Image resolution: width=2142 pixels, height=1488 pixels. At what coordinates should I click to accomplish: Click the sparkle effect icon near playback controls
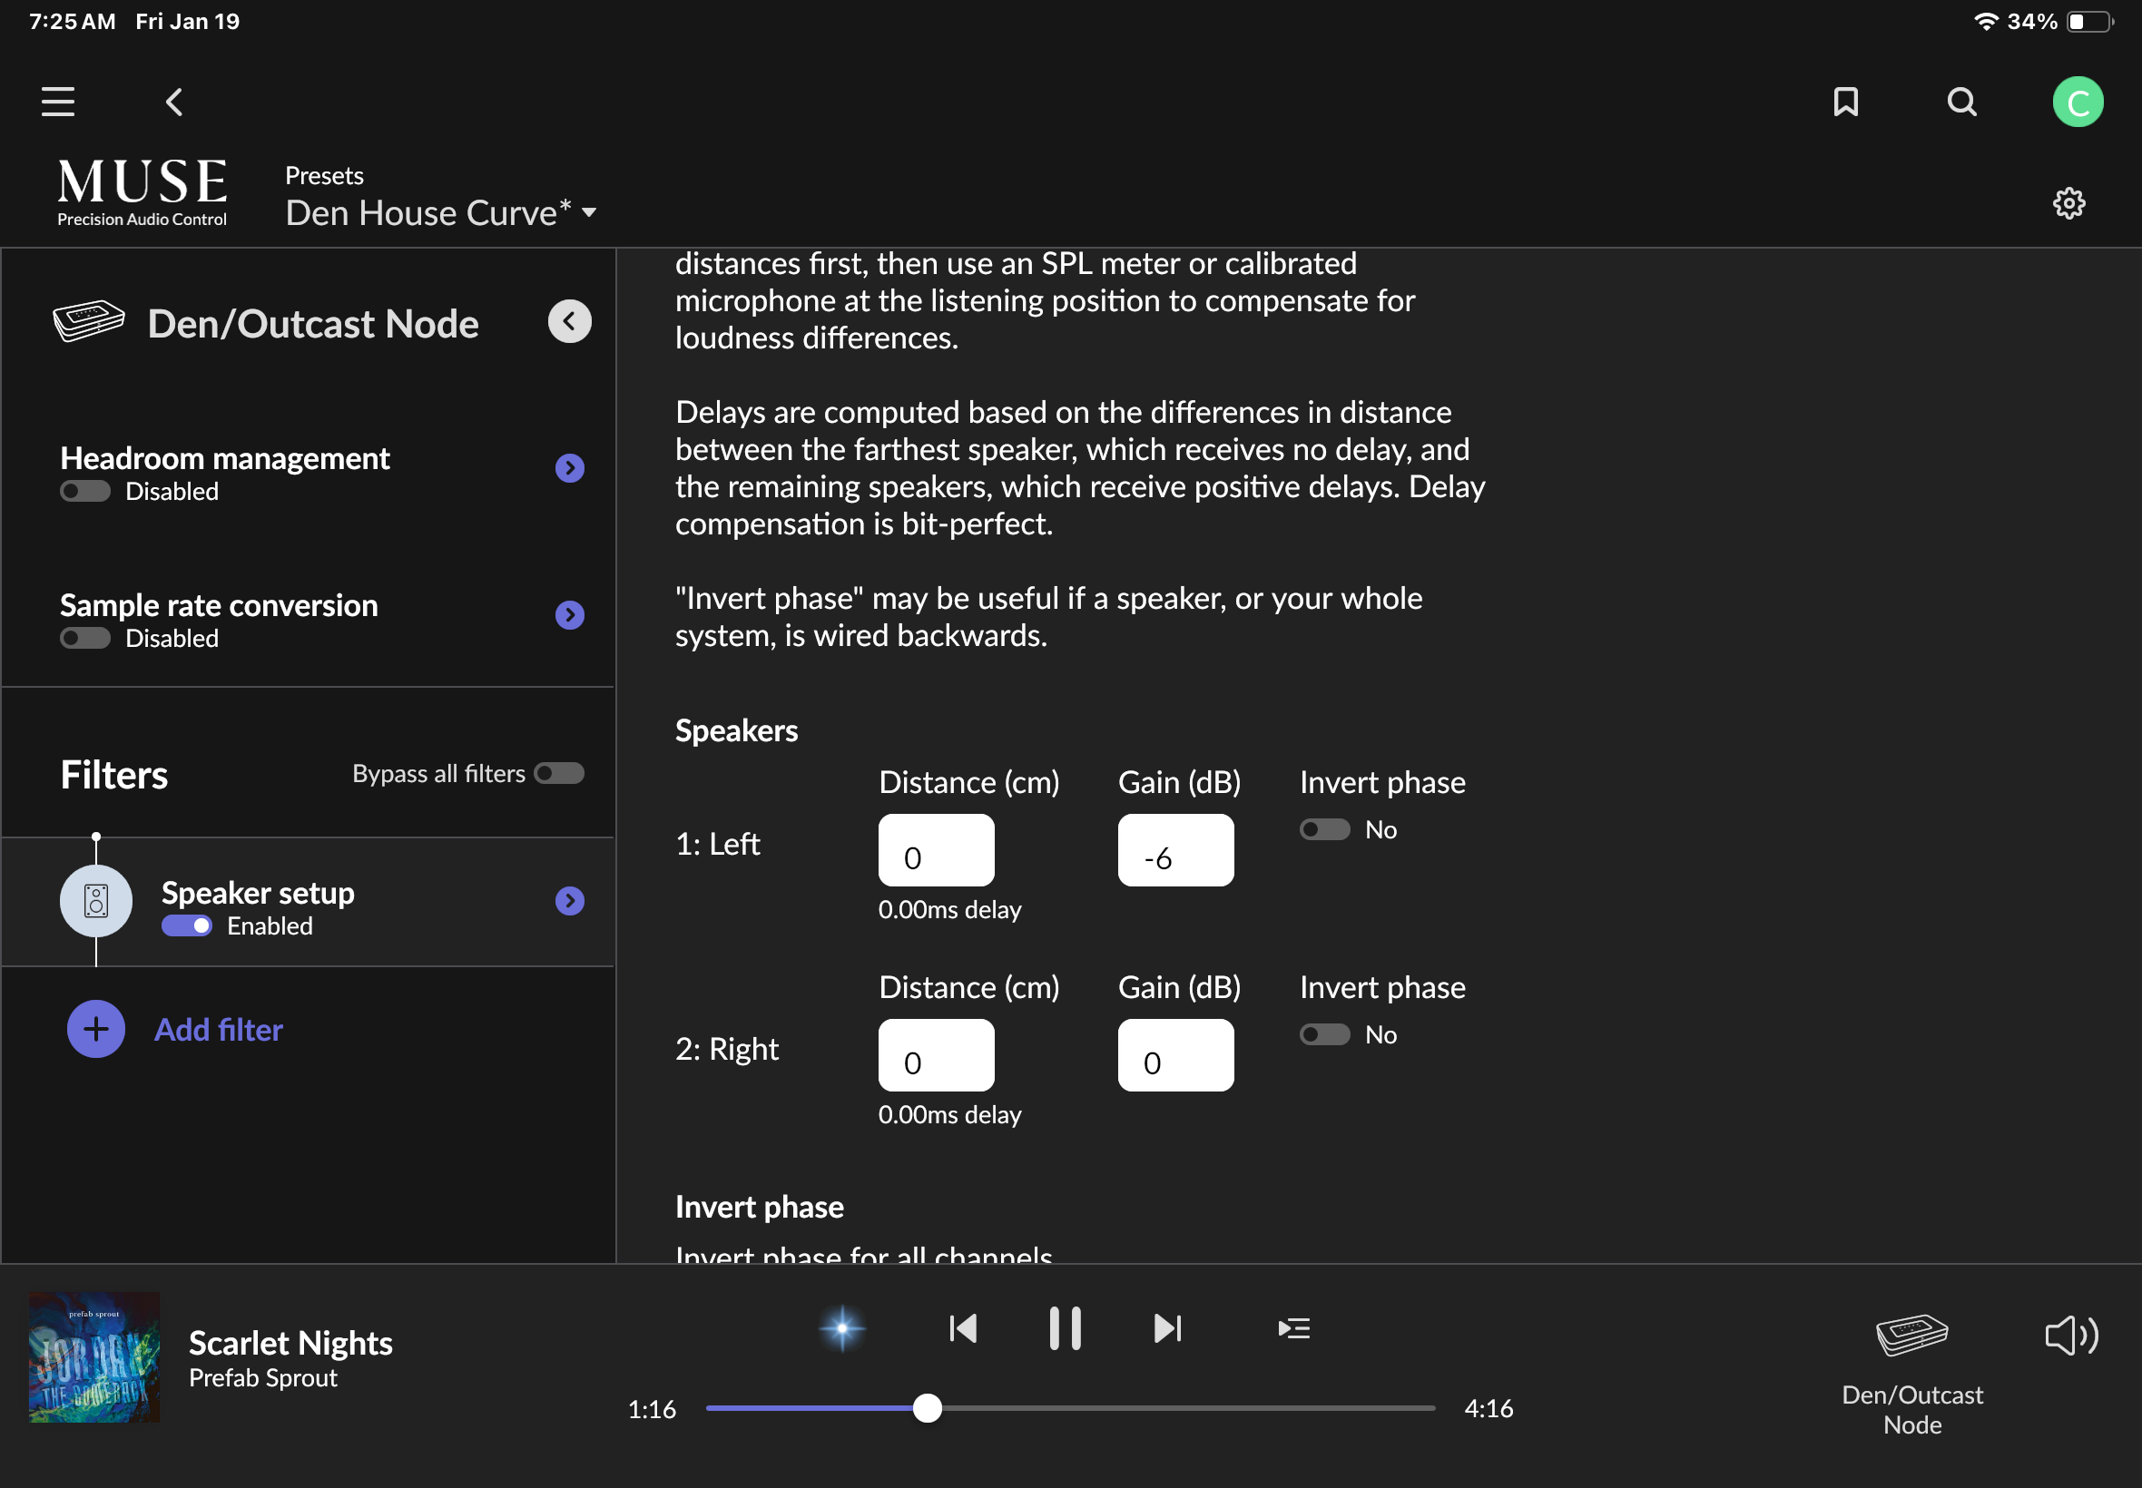point(840,1327)
